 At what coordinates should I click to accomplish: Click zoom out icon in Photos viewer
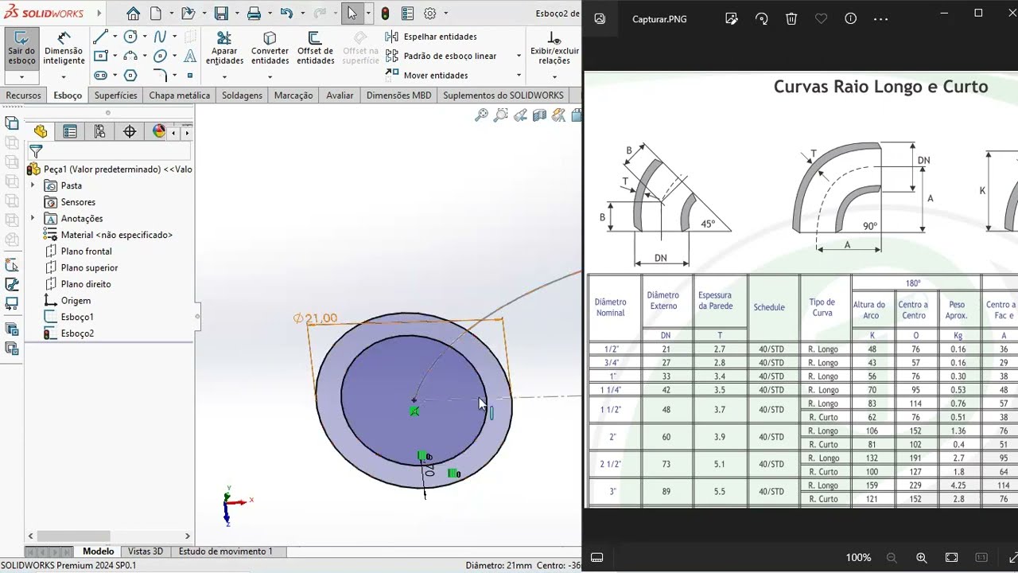892,557
